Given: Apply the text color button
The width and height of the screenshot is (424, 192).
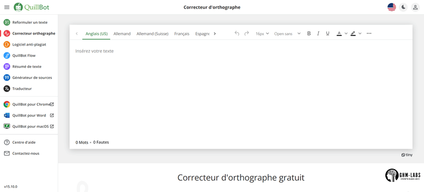Looking at the screenshot, I should coord(339,33).
